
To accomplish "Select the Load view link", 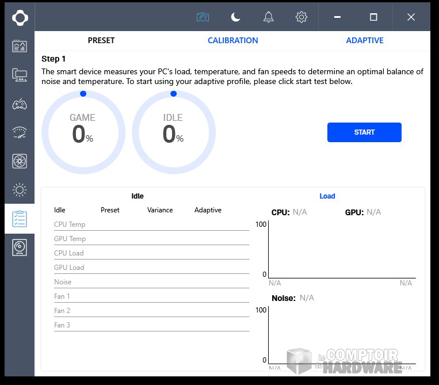I will tap(327, 196).
